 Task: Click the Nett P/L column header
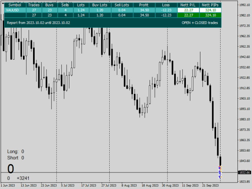tap(188, 5)
